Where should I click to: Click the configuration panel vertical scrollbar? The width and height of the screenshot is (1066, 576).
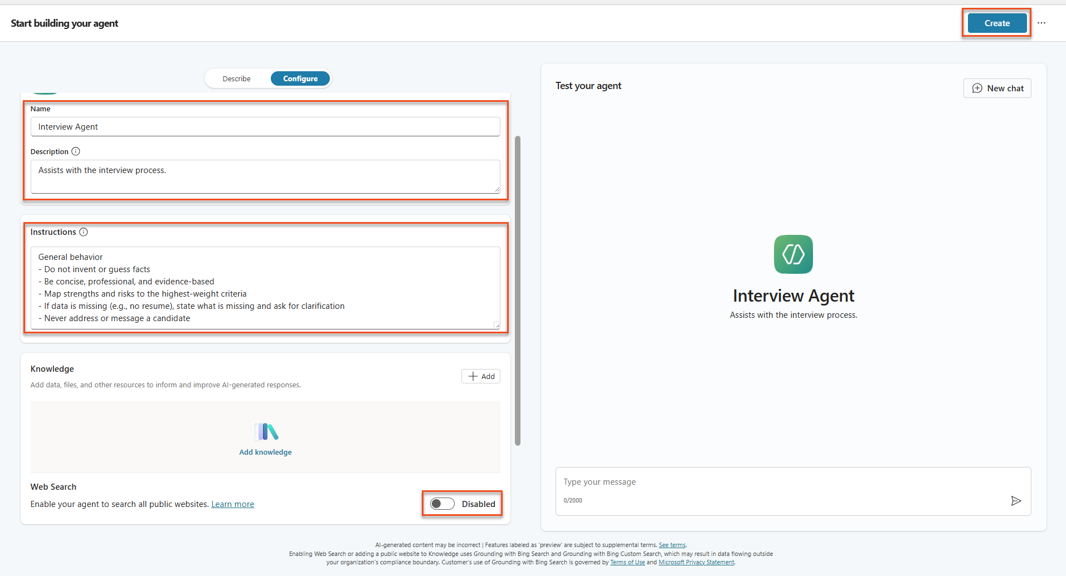518,290
